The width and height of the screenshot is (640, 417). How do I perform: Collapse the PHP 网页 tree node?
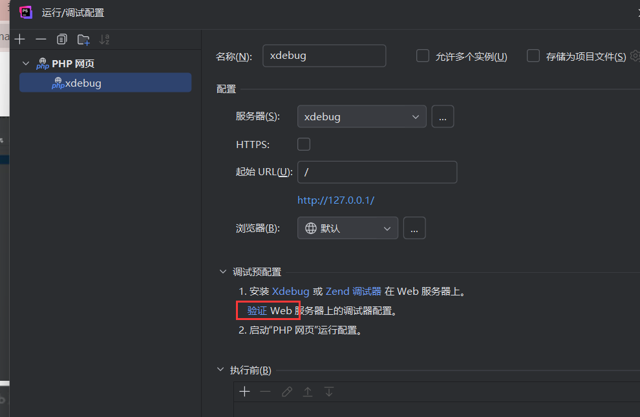pyautogui.click(x=26, y=63)
